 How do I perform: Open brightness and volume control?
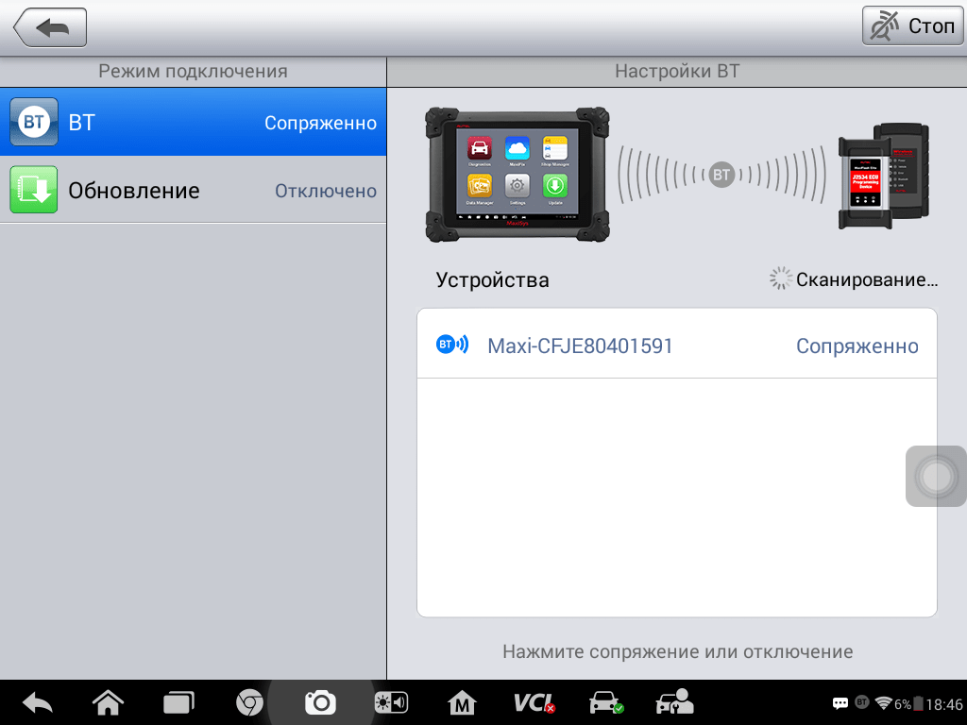391,702
